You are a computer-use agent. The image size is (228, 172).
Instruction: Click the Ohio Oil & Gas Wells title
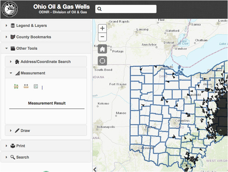(x=62, y=7)
